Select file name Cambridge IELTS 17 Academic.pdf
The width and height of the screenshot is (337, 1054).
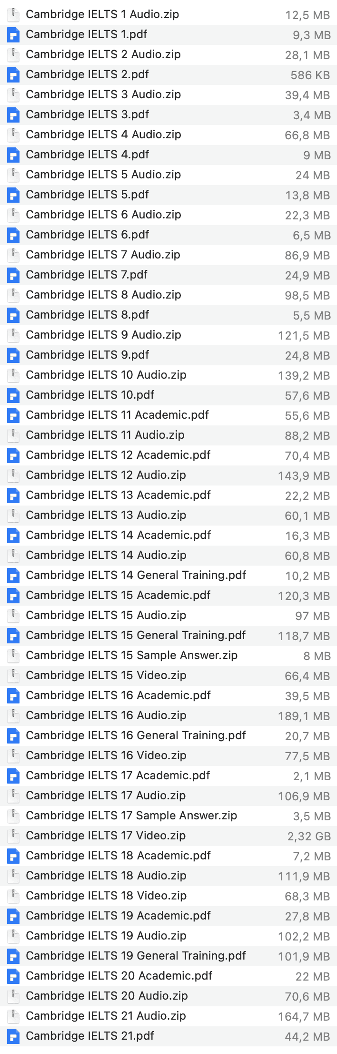[x=118, y=775]
